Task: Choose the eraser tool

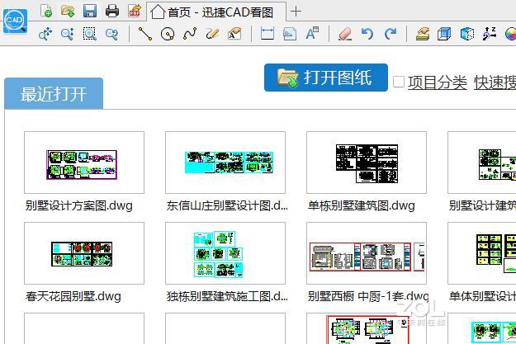Action: pyautogui.click(x=345, y=34)
